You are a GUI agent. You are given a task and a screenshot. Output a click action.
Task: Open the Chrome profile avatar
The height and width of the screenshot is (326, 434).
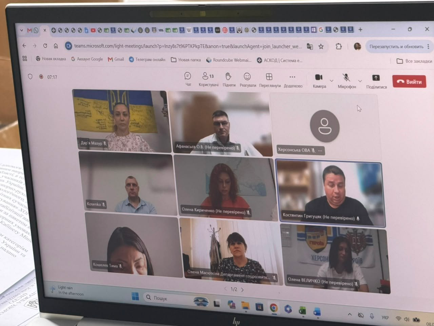357,47
